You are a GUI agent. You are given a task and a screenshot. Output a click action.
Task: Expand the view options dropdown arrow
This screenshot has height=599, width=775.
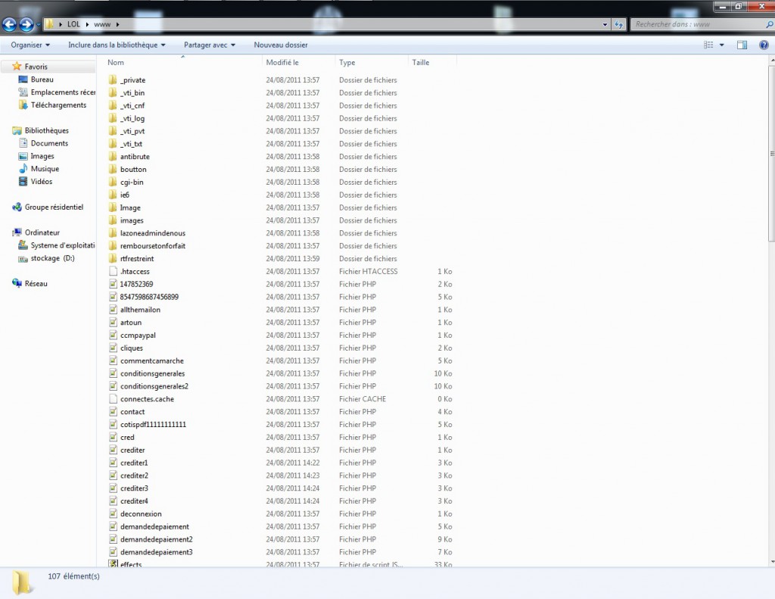tap(721, 45)
